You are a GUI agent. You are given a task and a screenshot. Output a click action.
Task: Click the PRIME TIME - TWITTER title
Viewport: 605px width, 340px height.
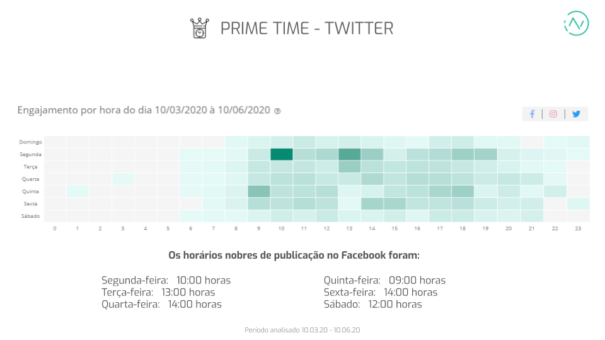point(307,28)
